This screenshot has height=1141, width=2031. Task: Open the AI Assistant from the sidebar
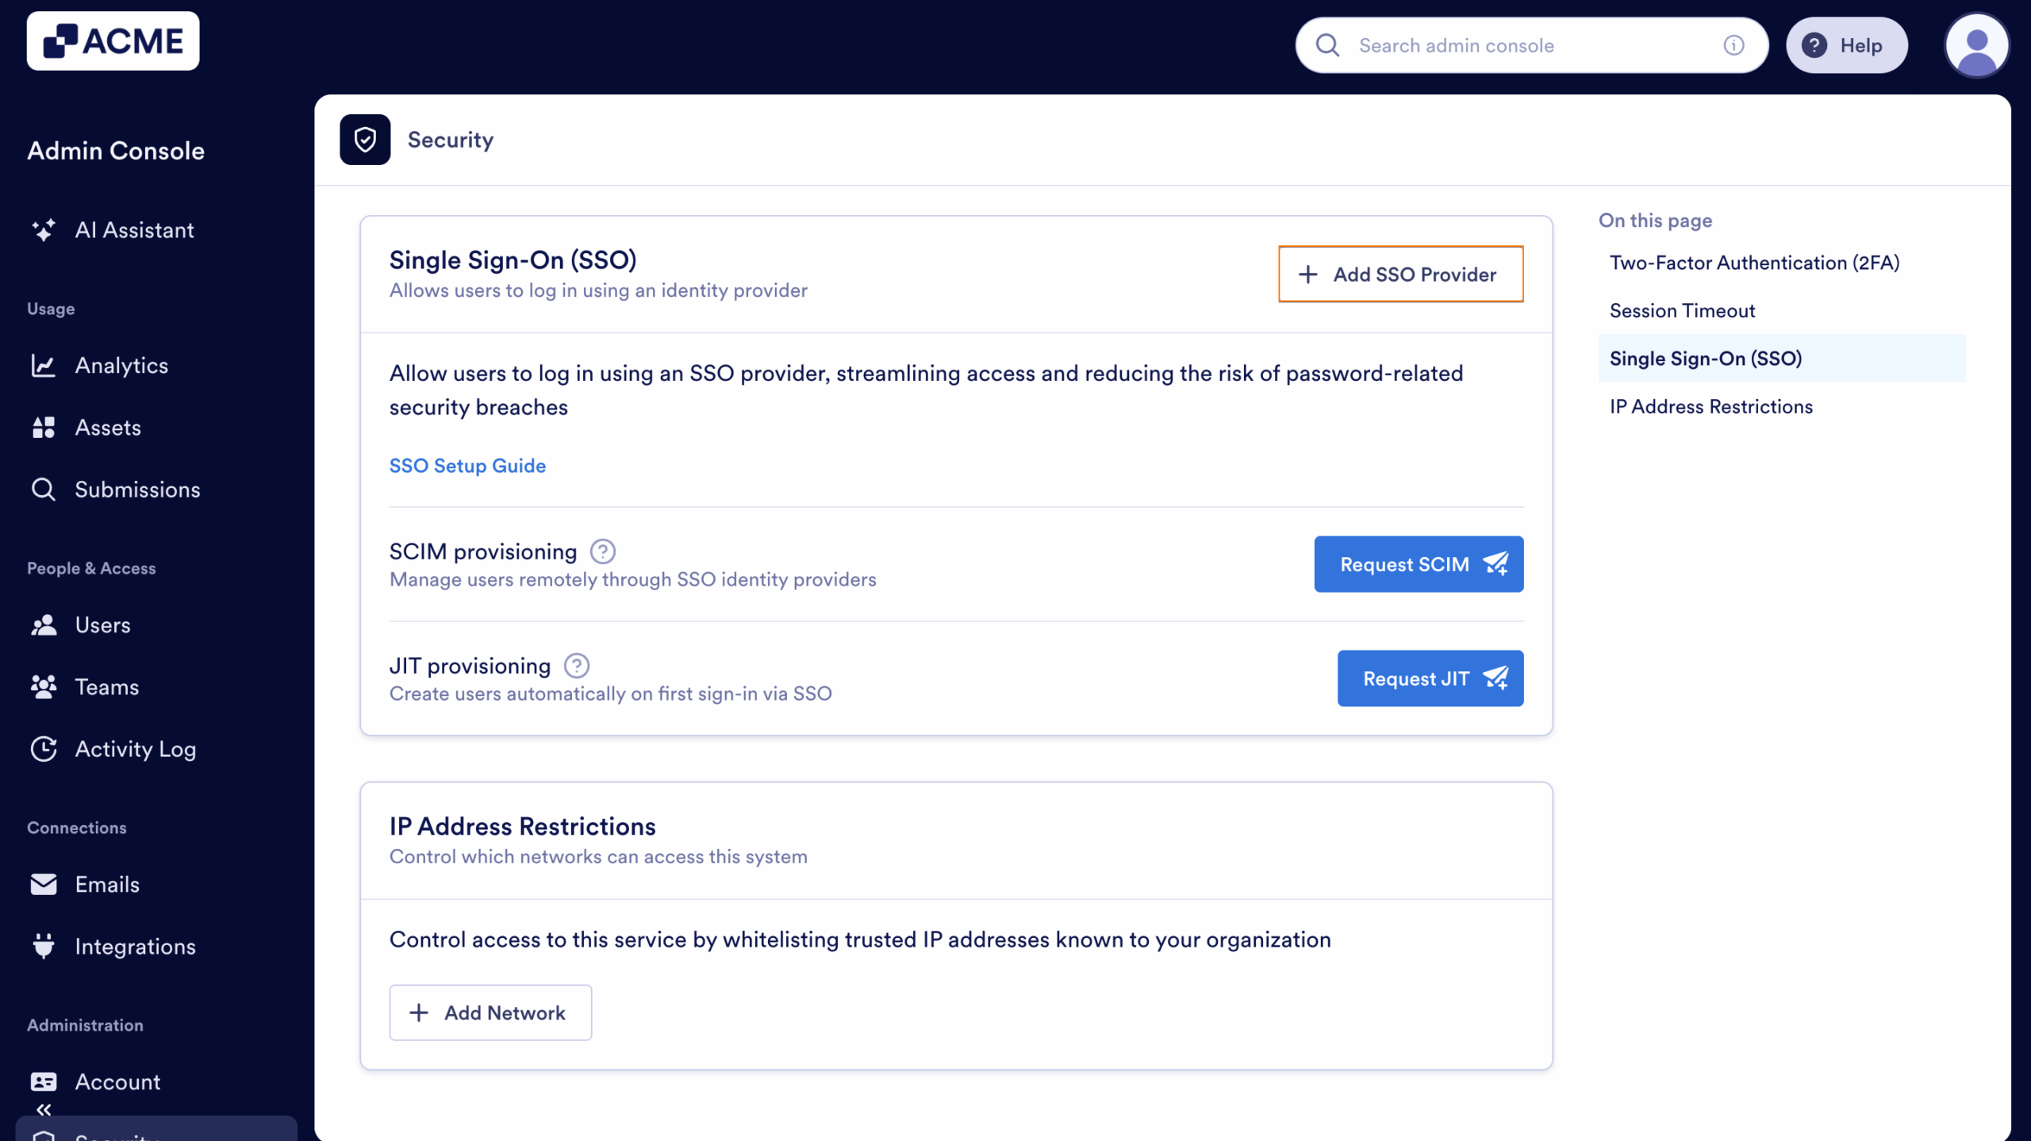point(44,230)
